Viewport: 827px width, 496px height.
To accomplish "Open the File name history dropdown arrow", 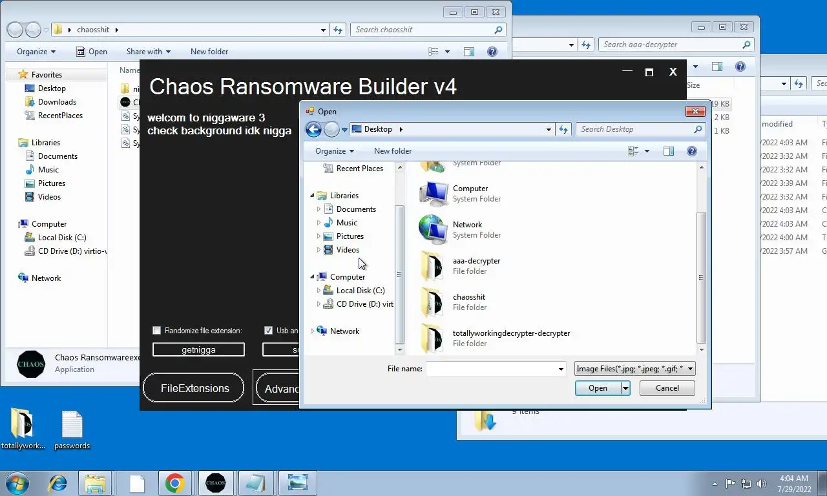I will (x=561, y=369).
